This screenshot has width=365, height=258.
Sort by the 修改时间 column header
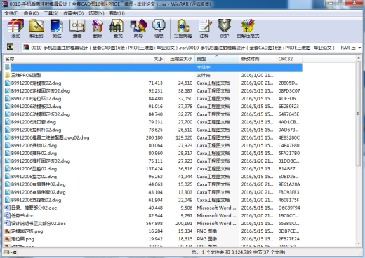[258, 59]
